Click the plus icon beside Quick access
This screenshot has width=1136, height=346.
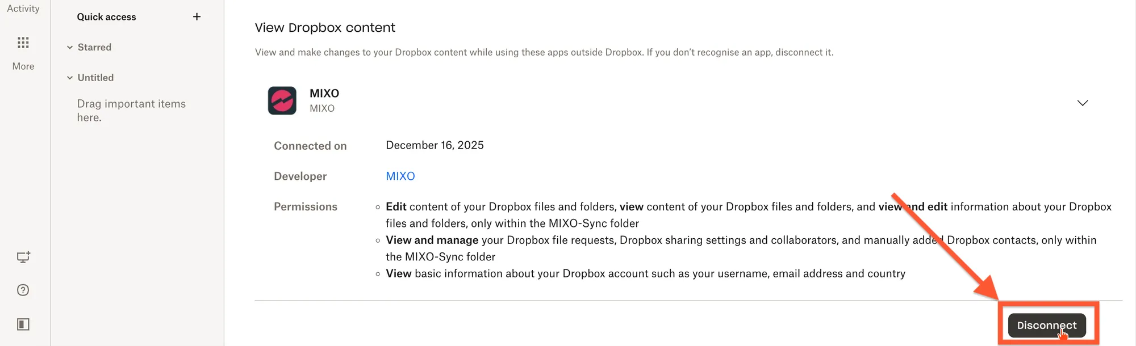(x=197, y=17)
